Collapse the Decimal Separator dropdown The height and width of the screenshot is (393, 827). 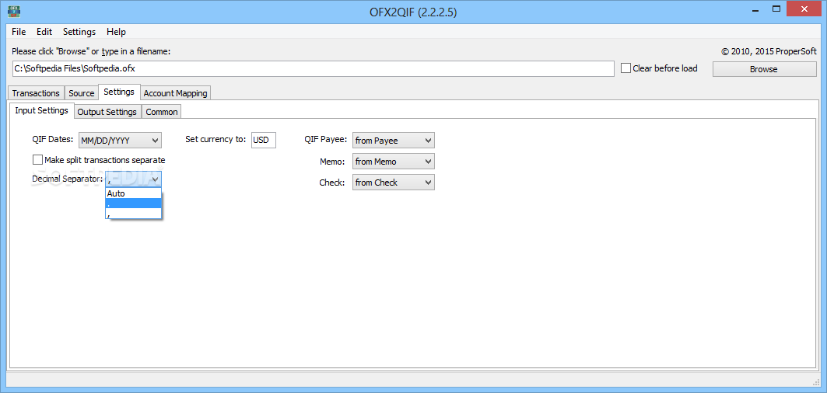[134, 179]
